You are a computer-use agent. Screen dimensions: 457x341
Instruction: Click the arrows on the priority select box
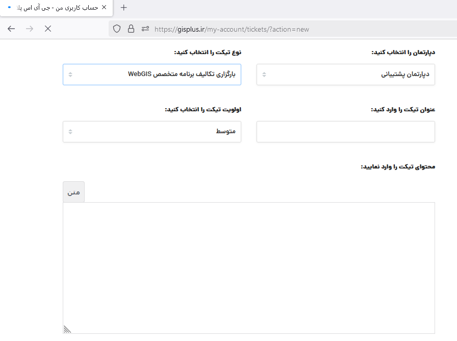70,132
